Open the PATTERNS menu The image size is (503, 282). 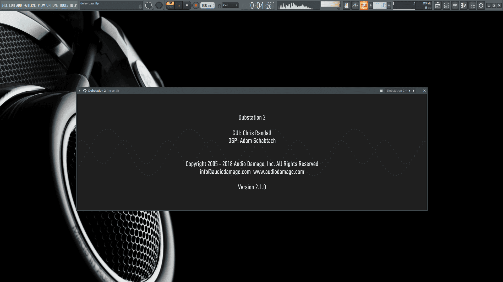tap(30, 5)
